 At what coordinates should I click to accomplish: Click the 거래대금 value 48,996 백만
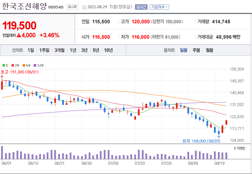228,37
